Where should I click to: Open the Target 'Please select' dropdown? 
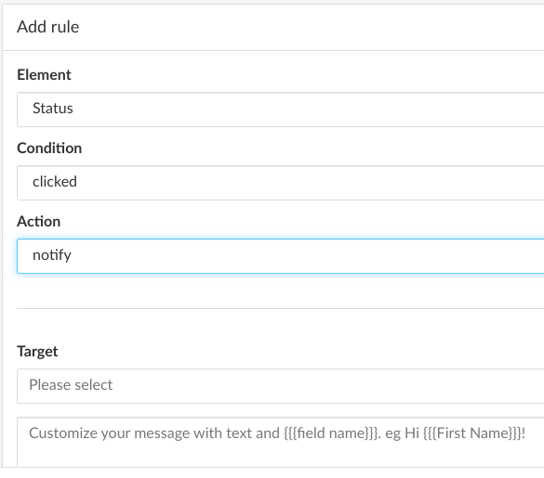point(280,386)
